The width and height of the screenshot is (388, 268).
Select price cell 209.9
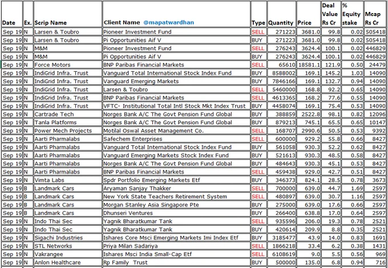[x=308, y=229]
